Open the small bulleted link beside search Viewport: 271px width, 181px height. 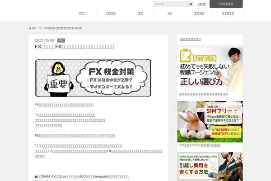click(x=202, y=6)
